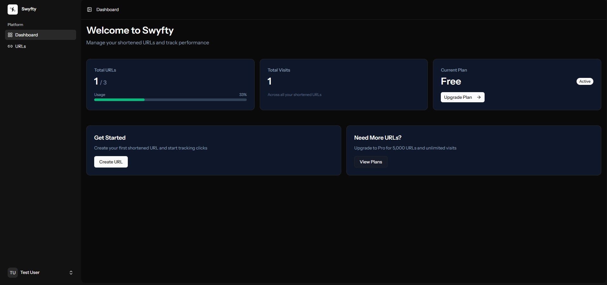Click View Plans in the Need More URLs card
This screenshot has height=285, width=607.
(x=371, y=162)
